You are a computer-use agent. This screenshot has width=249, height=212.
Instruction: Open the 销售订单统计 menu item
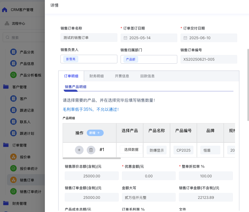point(31,192)
